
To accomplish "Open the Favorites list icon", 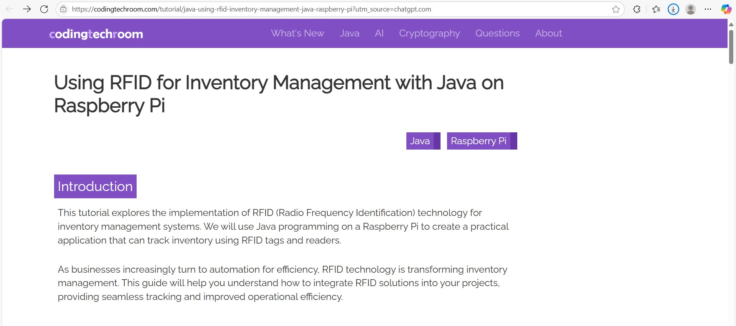I will [656, 9].
